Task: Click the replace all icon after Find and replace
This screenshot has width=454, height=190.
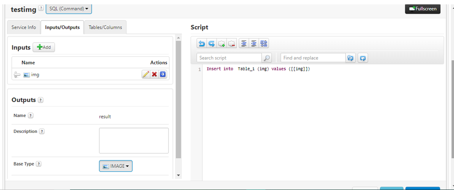Action: (363, 58)
